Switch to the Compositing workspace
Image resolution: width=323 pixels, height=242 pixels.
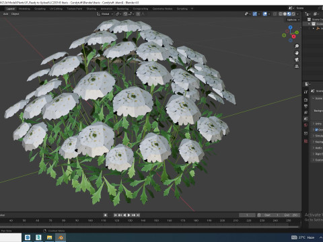coord(141,9)
